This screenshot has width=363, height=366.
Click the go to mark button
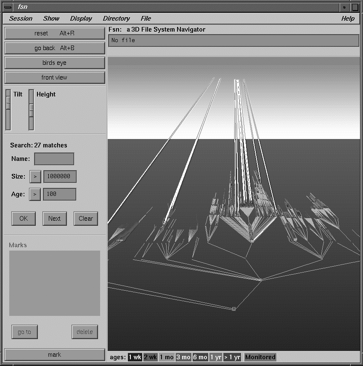point(24,332)
